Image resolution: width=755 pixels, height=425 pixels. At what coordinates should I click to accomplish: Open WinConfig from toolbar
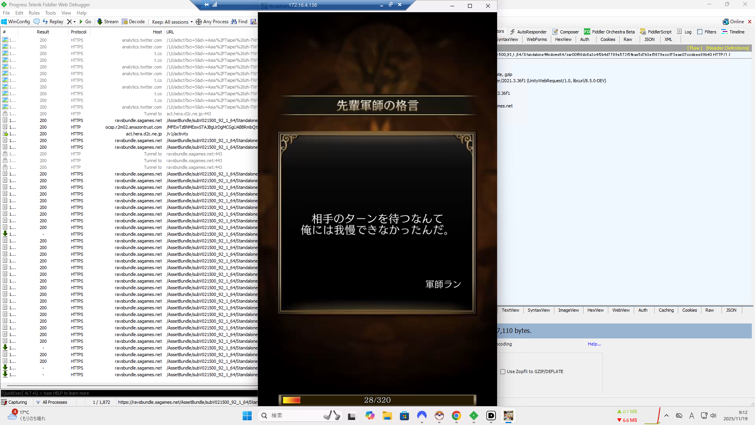point(15,22)
